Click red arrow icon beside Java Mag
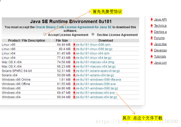The image size is (181, 127). click(x=152, y=44)
